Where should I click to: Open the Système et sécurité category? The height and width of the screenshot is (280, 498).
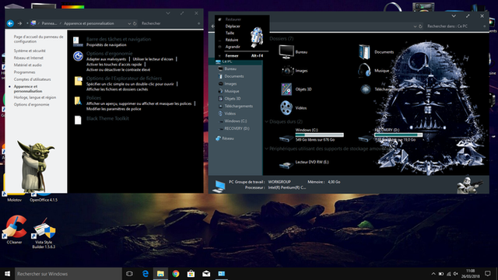tap(30, 51)
